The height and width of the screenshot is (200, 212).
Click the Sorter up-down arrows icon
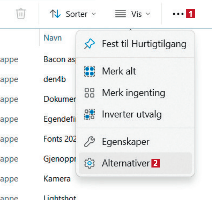point(55,14)
